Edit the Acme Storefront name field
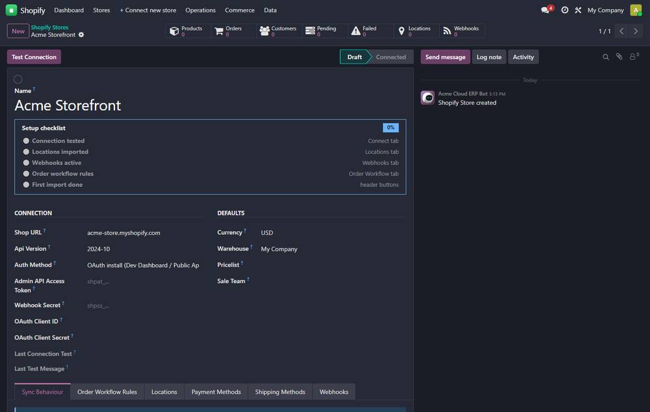650x412 pixels. [210, 106]
